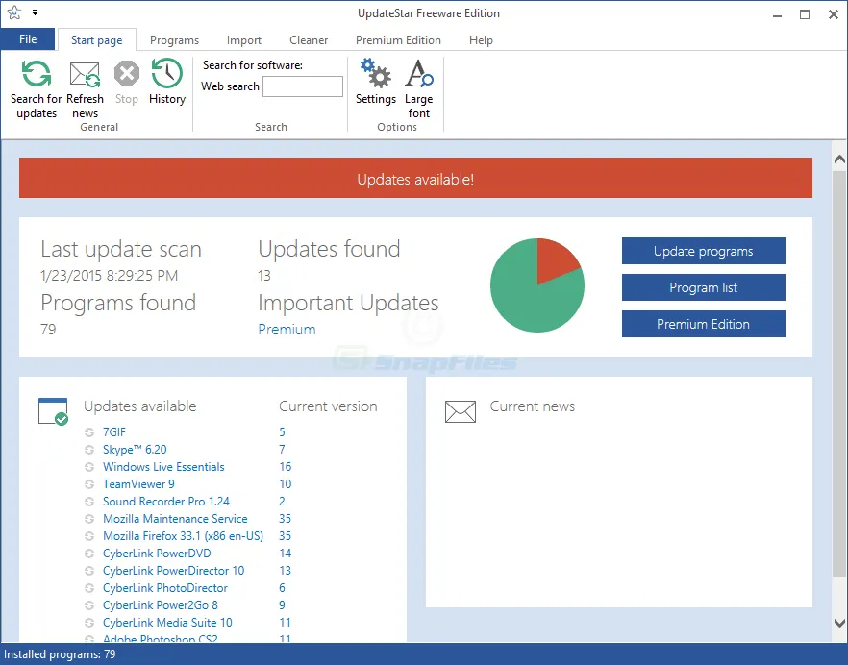Open the Sound Recorder Pro 1.24 link

pos(166,502)
